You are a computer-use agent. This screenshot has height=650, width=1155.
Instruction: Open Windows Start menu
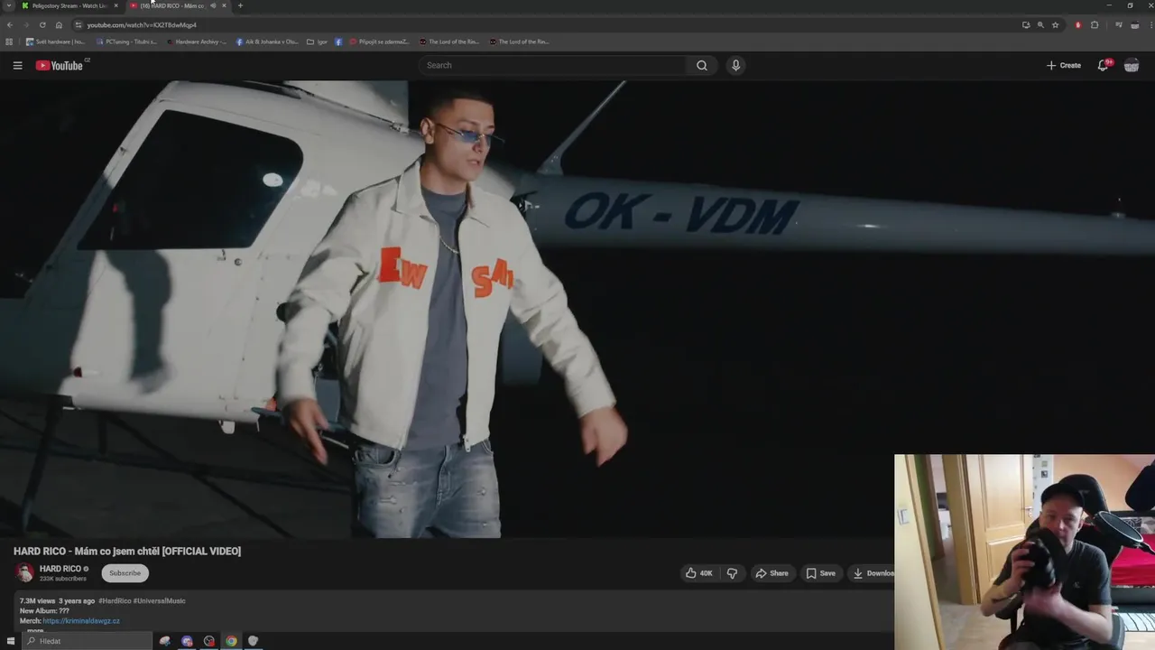[11, 641]
